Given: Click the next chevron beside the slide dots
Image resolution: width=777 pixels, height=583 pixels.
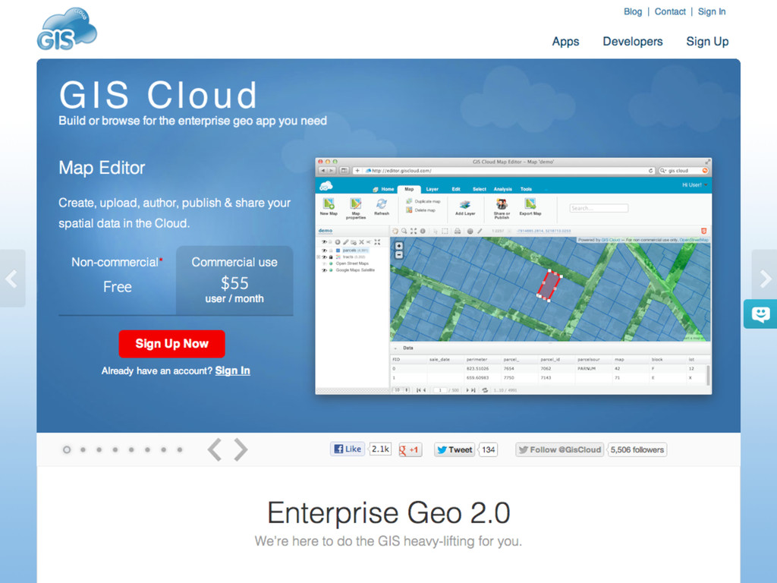Looking at the screenshot, I should pyautogui.click(x=241, y=449).
